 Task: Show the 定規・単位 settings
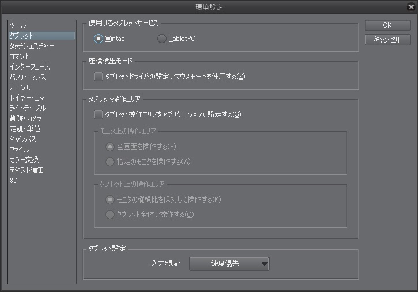coord(42,129)
